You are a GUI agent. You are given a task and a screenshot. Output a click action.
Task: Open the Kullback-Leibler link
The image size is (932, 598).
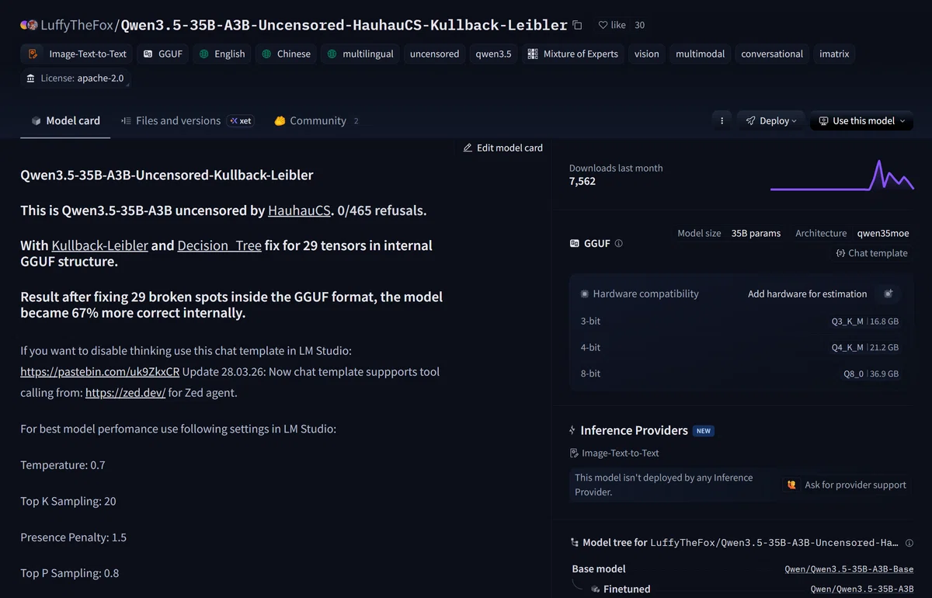click(x=99, y=245)
